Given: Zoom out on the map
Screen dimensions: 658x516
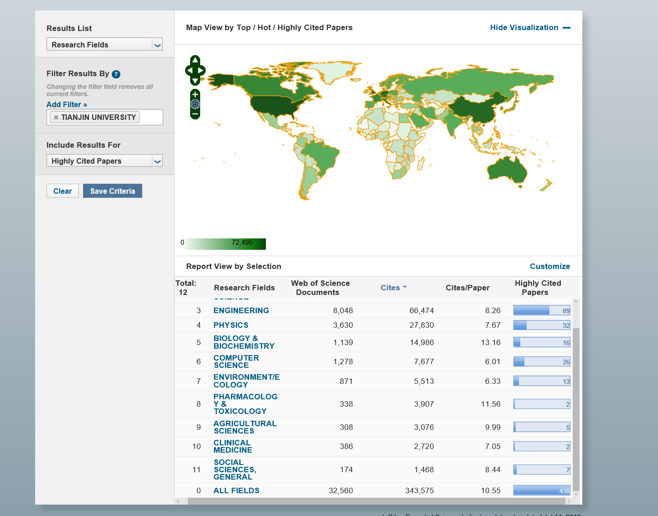Looking at the screenshot, I should (195, 114).
